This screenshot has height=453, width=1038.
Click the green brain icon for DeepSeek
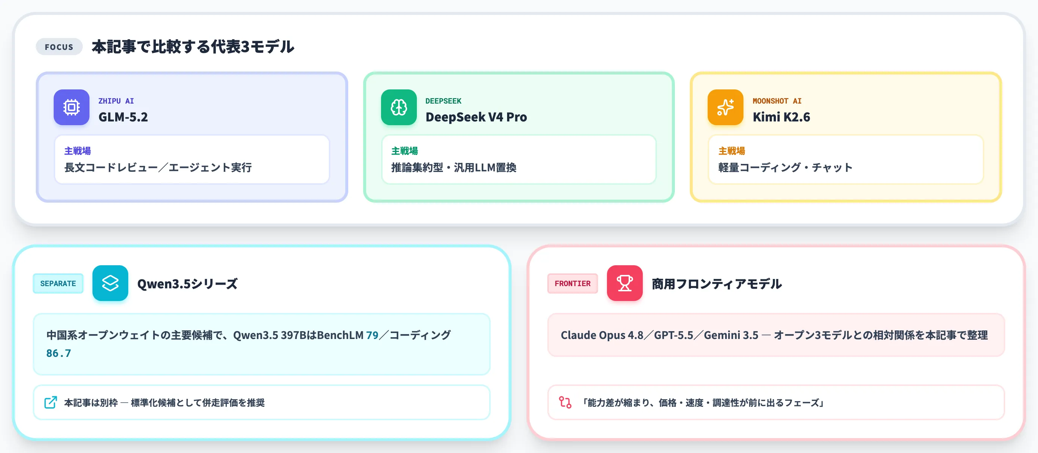(x=399, y=107)
